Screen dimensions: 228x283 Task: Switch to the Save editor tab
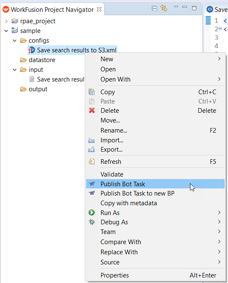(217, 9)
